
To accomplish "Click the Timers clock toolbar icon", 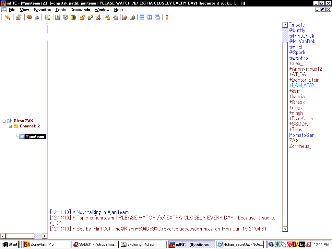I will (x=65, y=17).
